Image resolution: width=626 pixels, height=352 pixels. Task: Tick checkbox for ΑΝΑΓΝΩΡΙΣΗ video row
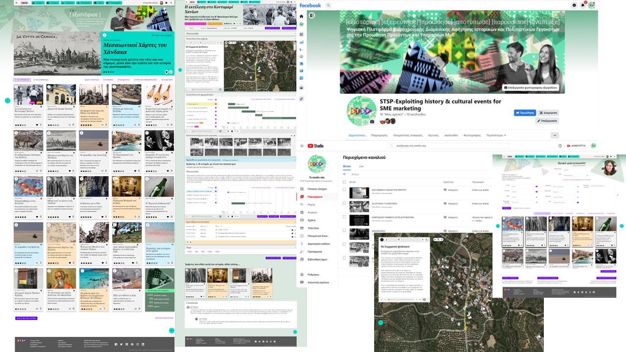(345, 231)
